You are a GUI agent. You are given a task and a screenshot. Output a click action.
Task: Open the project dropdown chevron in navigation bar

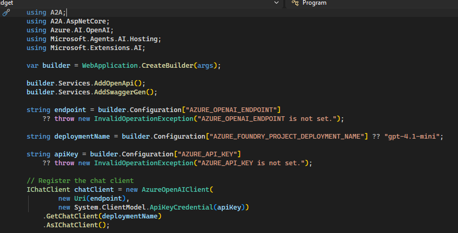coord(276,3)
